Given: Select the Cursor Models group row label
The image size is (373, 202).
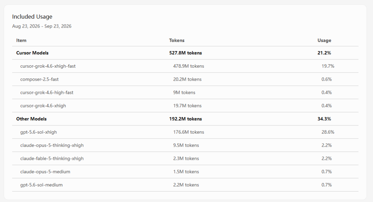Looking at the screenshot, I should pos(32,53).
